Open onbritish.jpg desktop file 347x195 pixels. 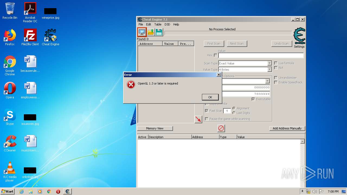pyautogui.click(x=30, y=173)
